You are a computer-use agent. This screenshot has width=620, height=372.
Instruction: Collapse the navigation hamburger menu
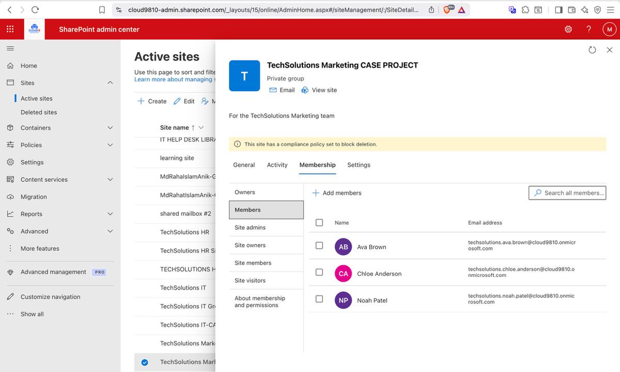[10, 48]
